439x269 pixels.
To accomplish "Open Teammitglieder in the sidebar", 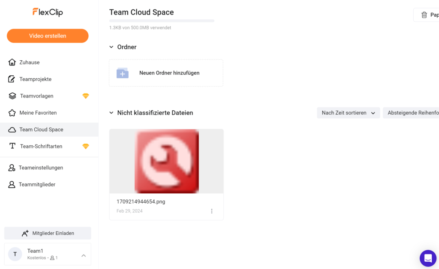I will tap(49, 184).
